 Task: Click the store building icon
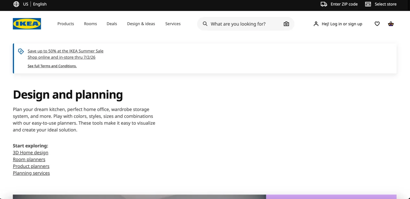(368, 4)
